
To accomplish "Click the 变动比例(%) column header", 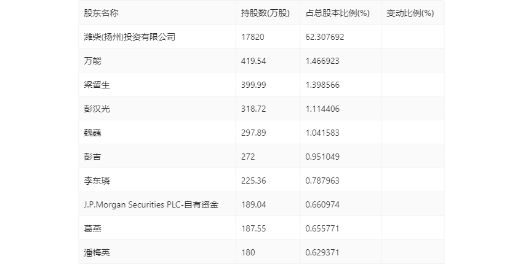I will click(410, 13).
